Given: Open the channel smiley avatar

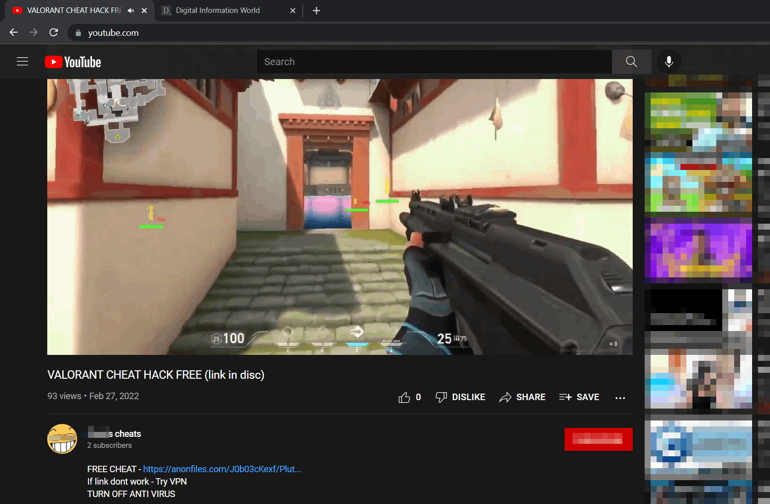Looking at the screenshot, I should pyautogui.click(x=62, y=439).
